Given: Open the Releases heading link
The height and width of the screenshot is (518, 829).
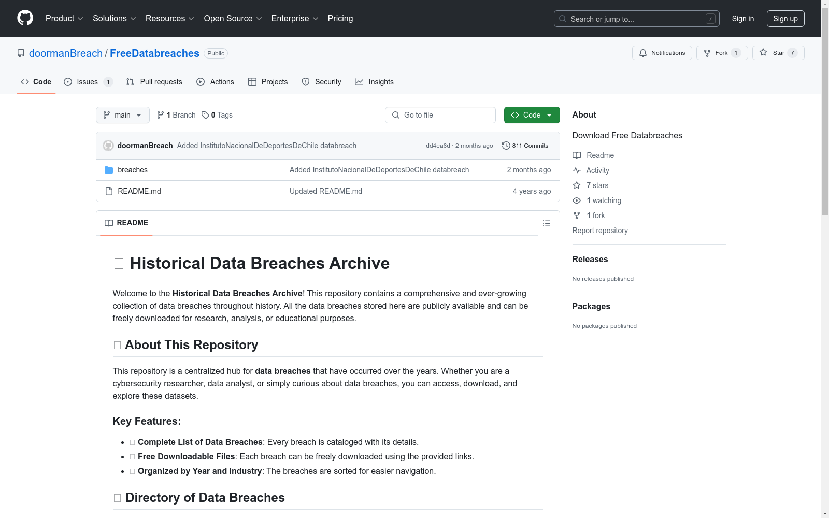Looking at the screenshot, I should (x=590, y=259).
